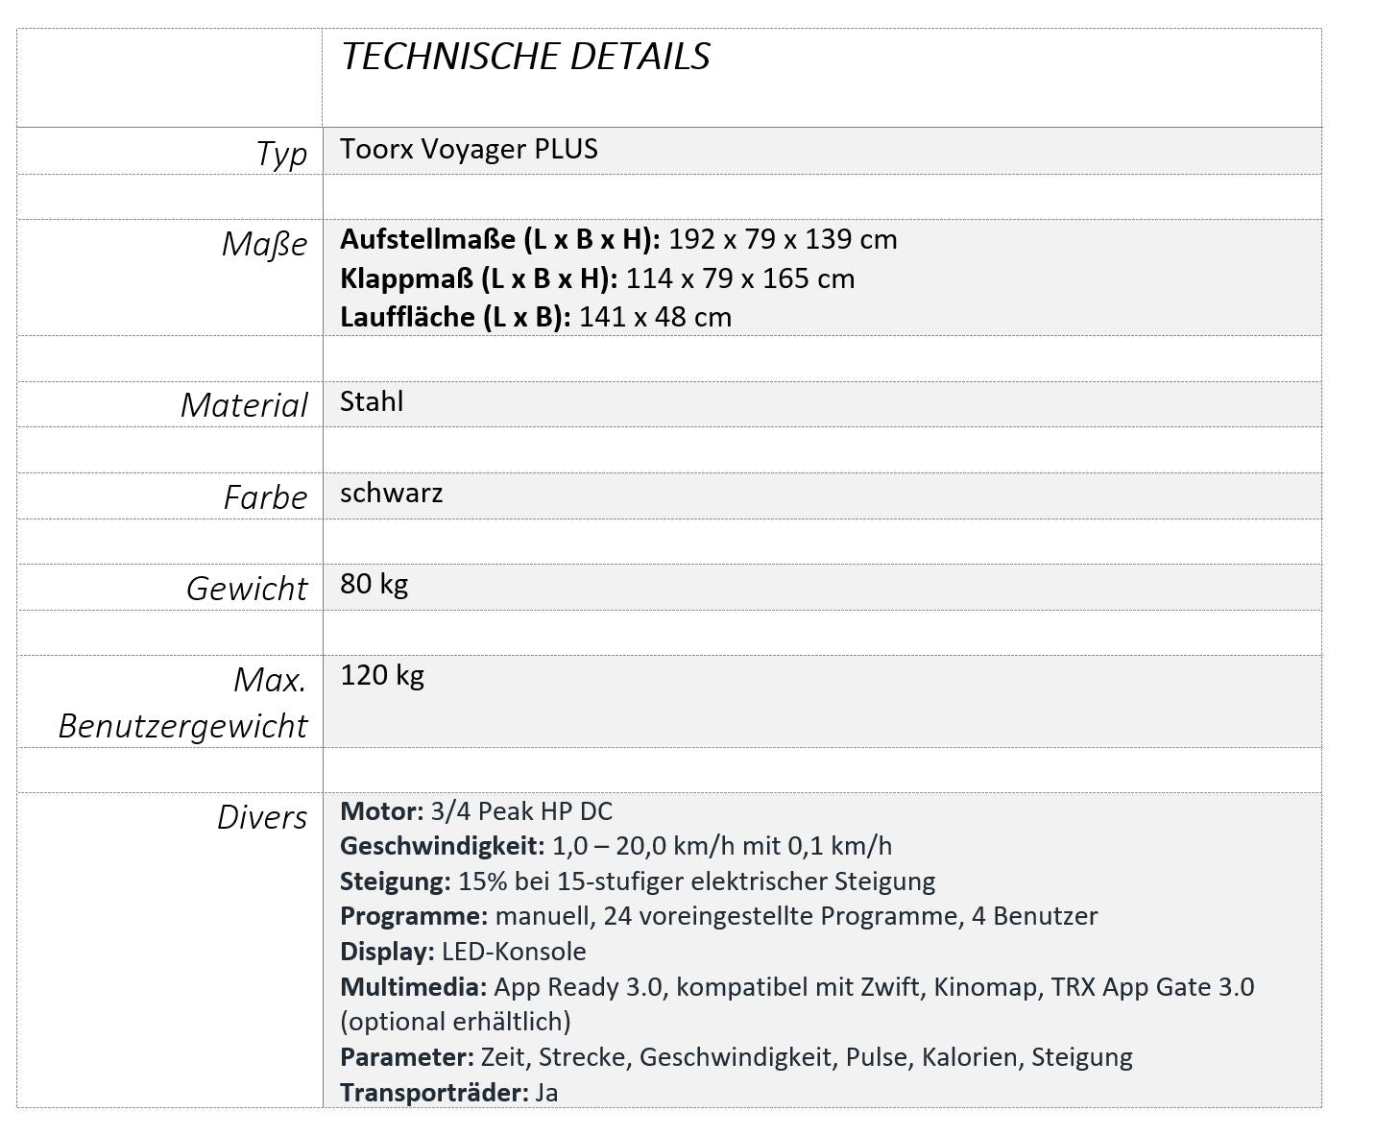Click the Typ row label

[x=281, y=154]
